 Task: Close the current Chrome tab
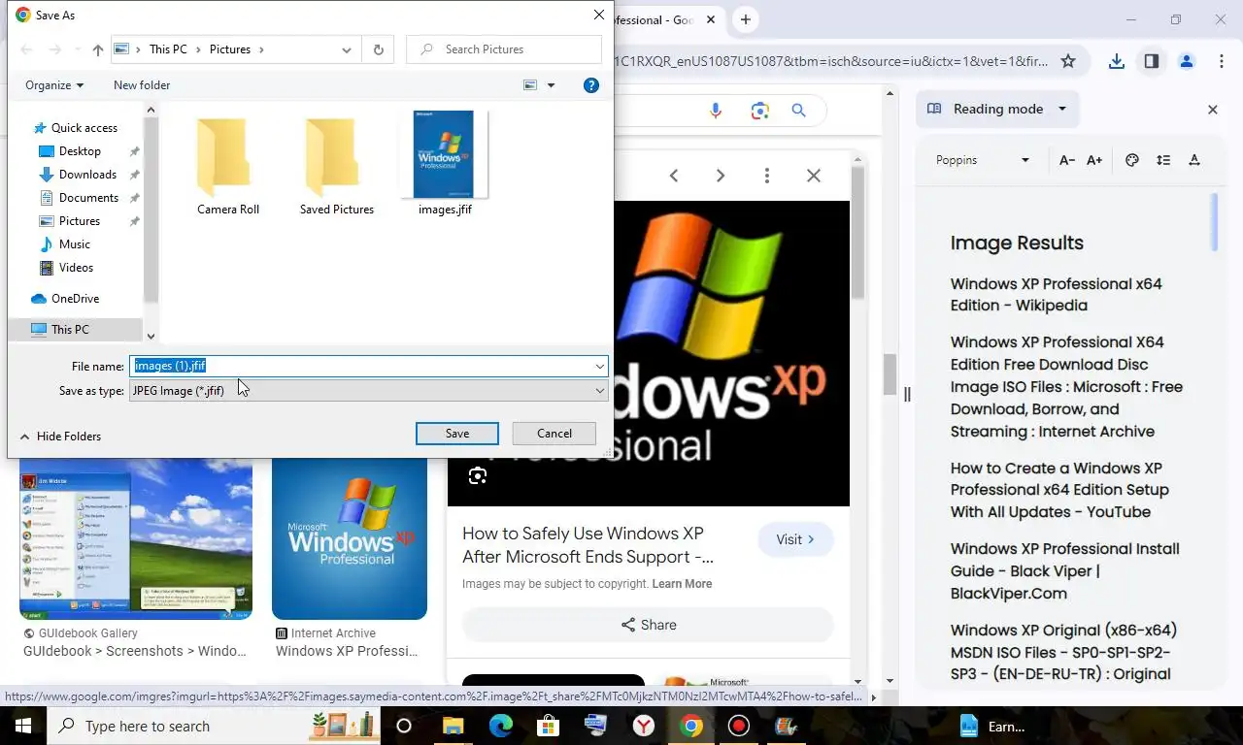click(711, 19)
